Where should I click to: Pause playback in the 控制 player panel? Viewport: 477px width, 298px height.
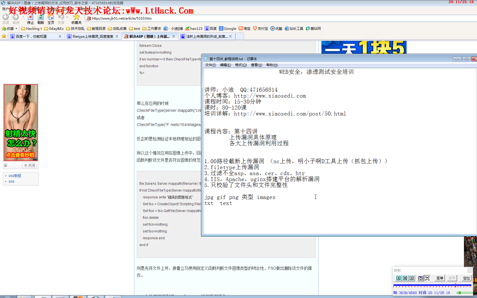point(398,278)
